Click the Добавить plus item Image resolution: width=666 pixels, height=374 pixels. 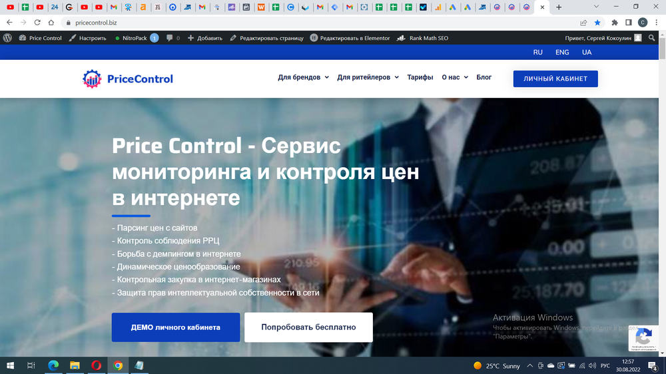coord(204,38)
